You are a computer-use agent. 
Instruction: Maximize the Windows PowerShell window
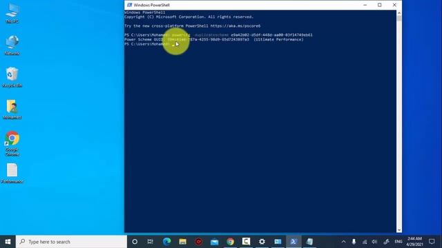379,5
